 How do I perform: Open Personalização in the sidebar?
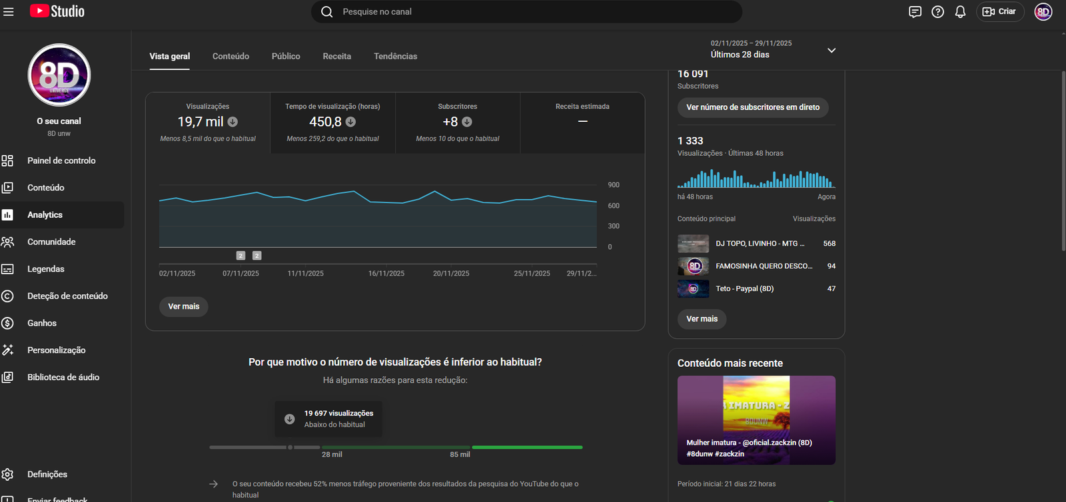click(56, 350)
